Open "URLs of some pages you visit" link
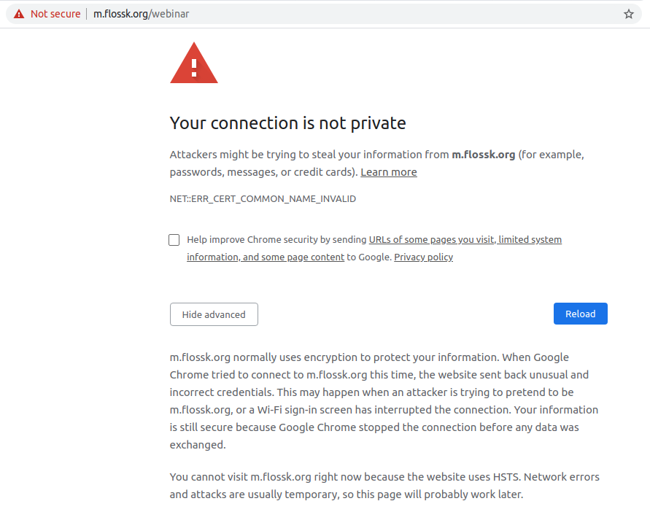The width and height of the screenshot is (650, 520). 431,240
